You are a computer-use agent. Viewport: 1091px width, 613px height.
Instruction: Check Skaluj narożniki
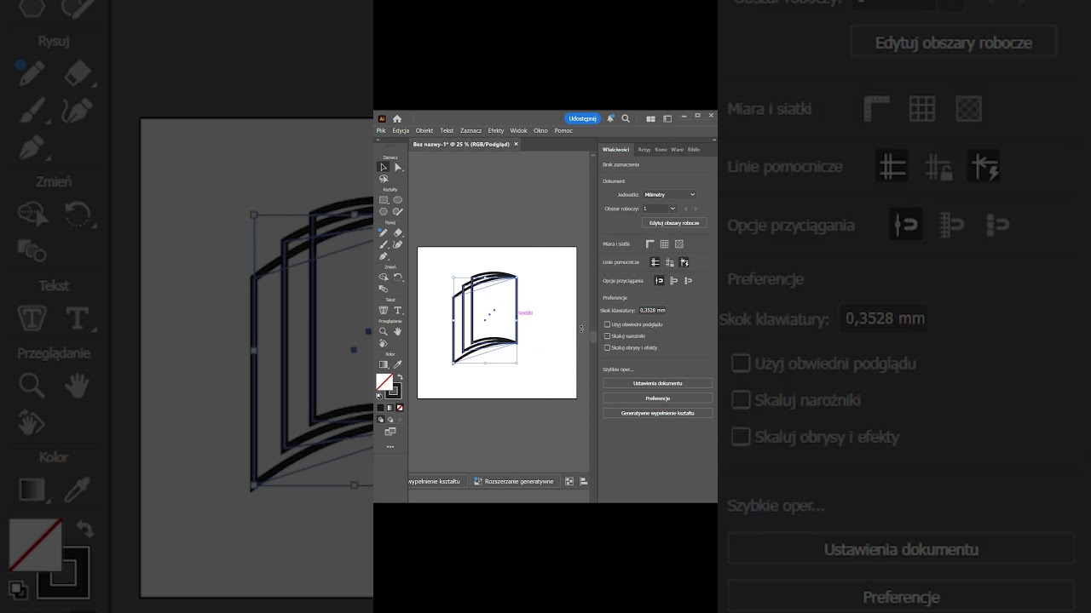click(x=608, y=336)
